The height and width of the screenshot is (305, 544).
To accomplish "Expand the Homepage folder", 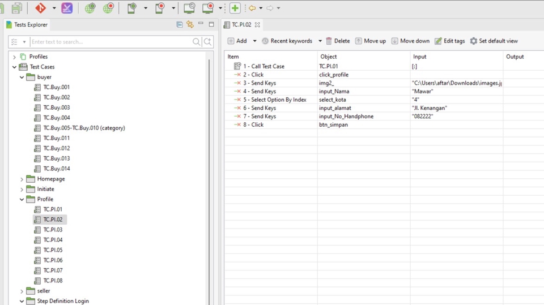I will click(x=22, y=179).
